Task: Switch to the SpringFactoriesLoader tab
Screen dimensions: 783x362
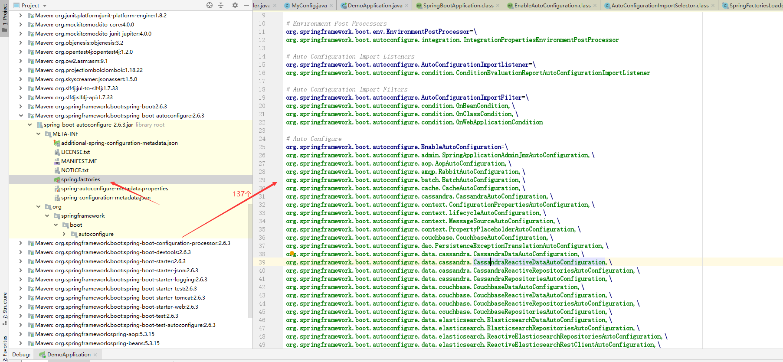Action: coord(756,5)
